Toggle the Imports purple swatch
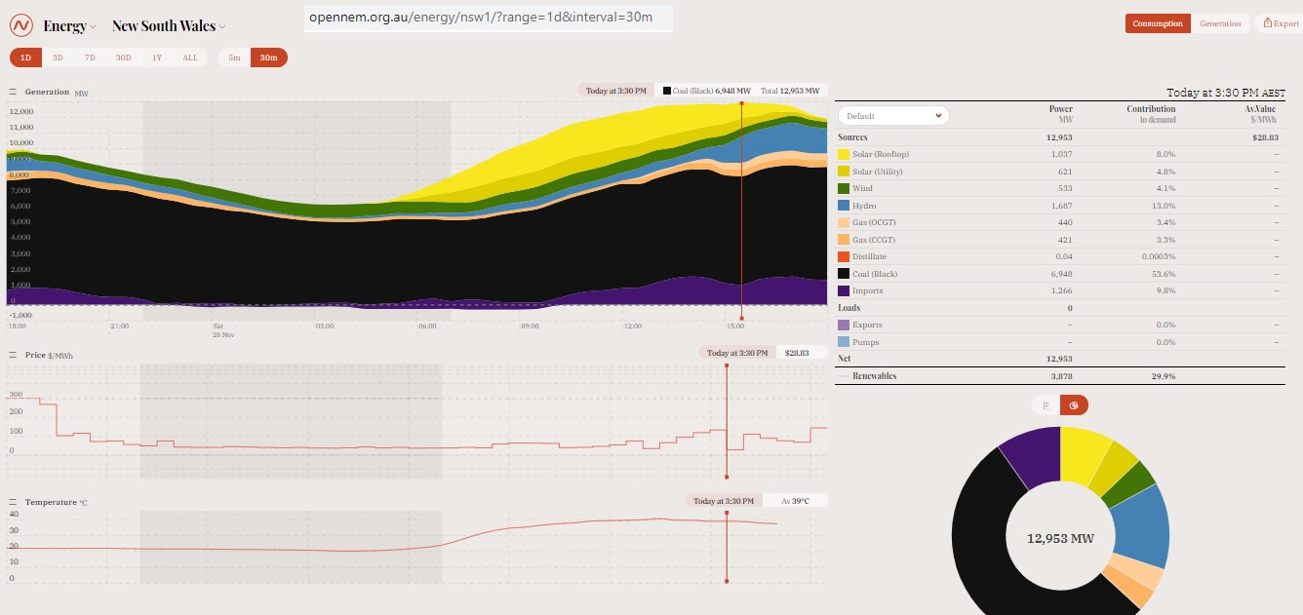Viewport: 1303px width, 615px height. 844,290
